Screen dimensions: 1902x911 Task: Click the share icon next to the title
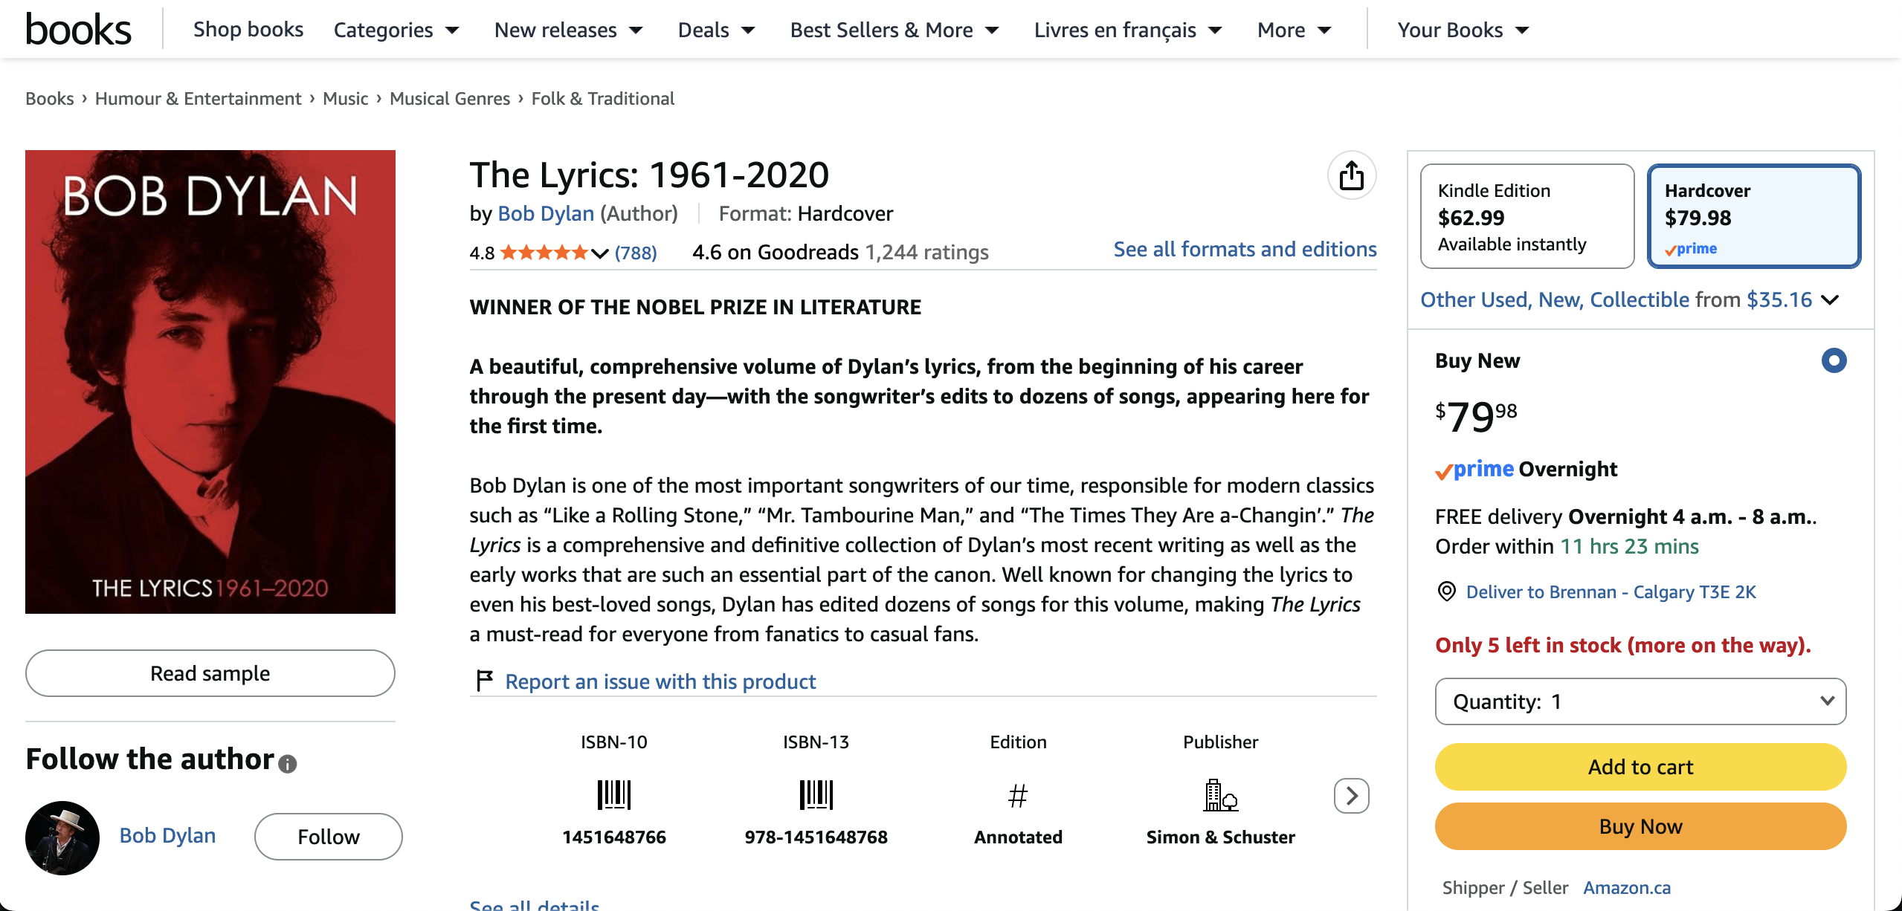tap(1352, 176)
